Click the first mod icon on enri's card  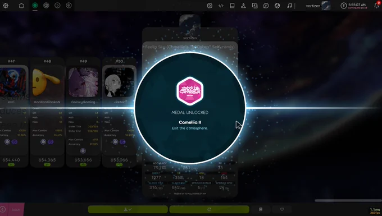[x=7, y=141]
